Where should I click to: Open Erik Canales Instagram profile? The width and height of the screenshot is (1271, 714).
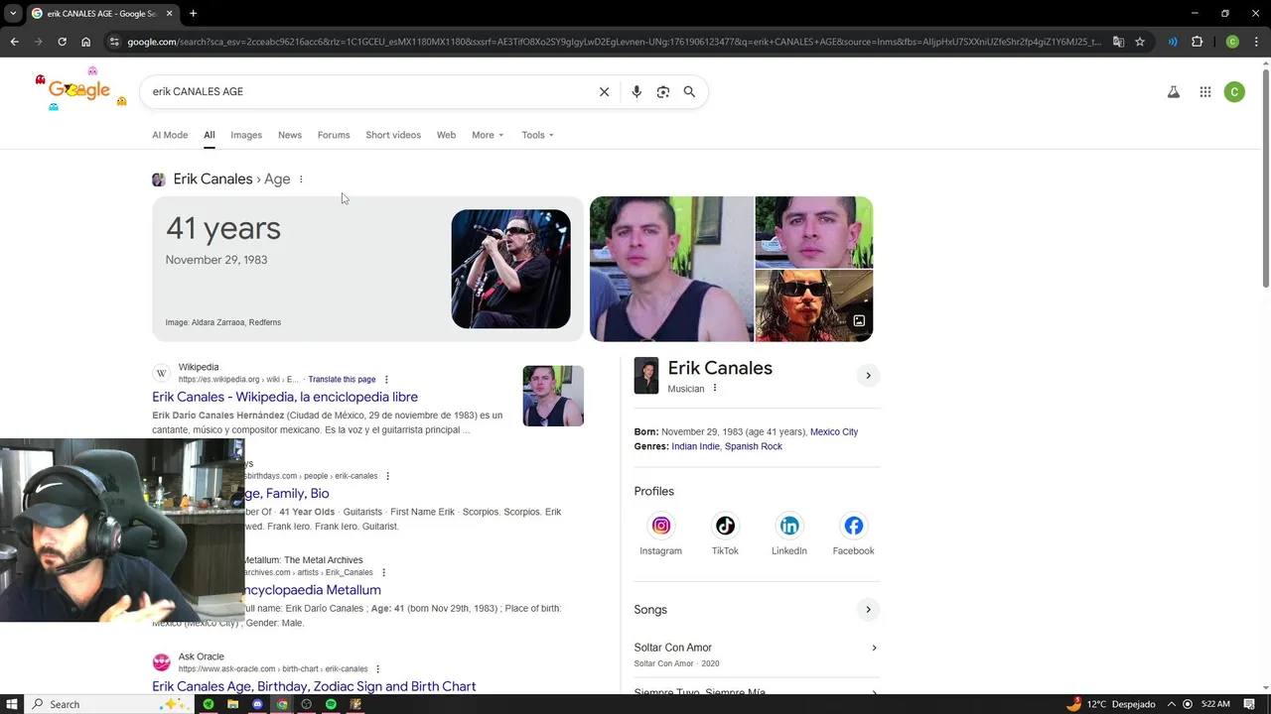click(x=660, y=526)
